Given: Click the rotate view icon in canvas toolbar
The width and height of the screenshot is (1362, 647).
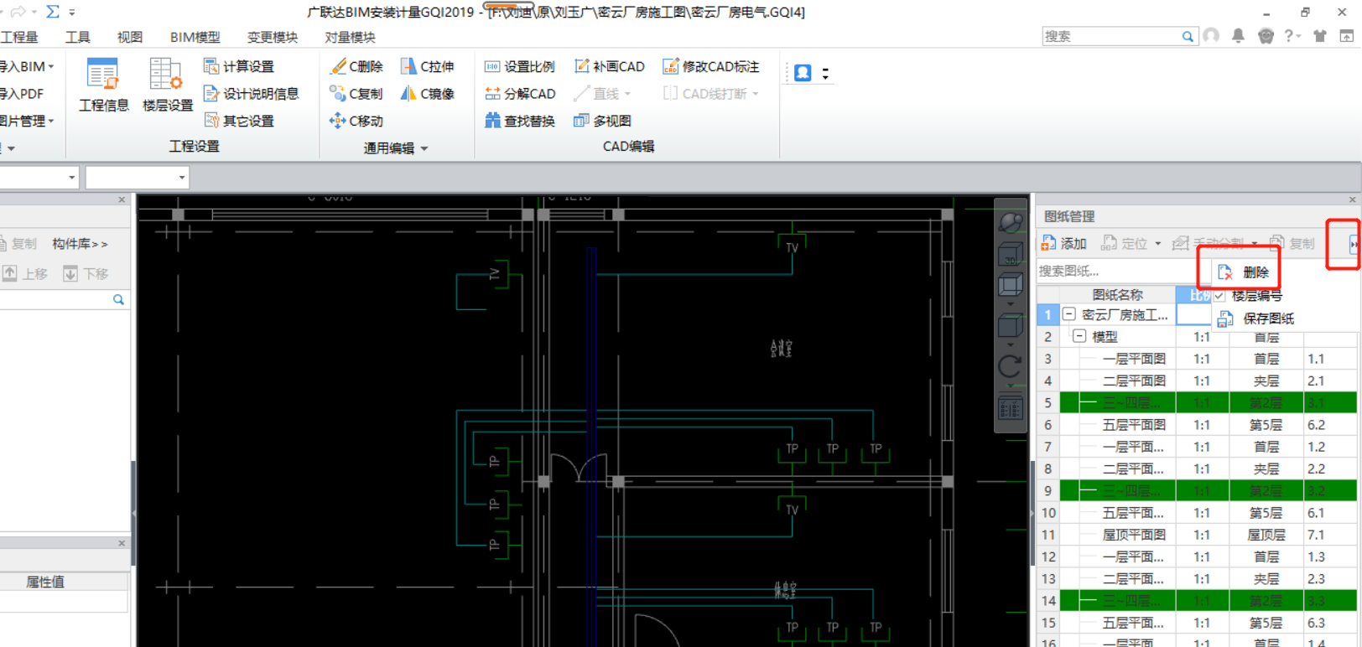Looking at the screenshot, I should click(1011, 366).
